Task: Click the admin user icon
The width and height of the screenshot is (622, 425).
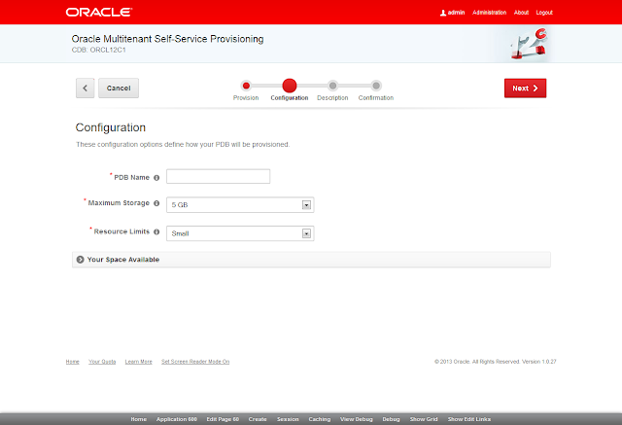Action: [x=443, y=13]
